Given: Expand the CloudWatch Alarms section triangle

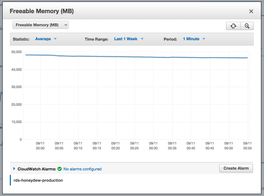Looking at the screenshot, I should pos(15,169).
